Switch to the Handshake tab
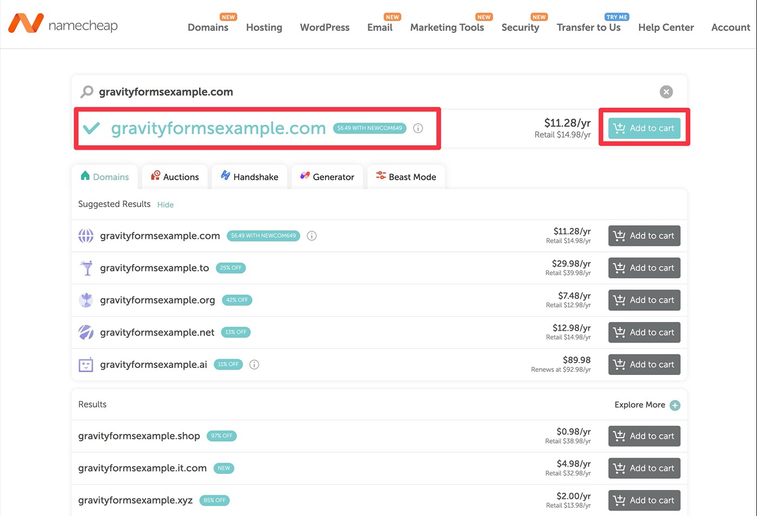 click(249, 177)
